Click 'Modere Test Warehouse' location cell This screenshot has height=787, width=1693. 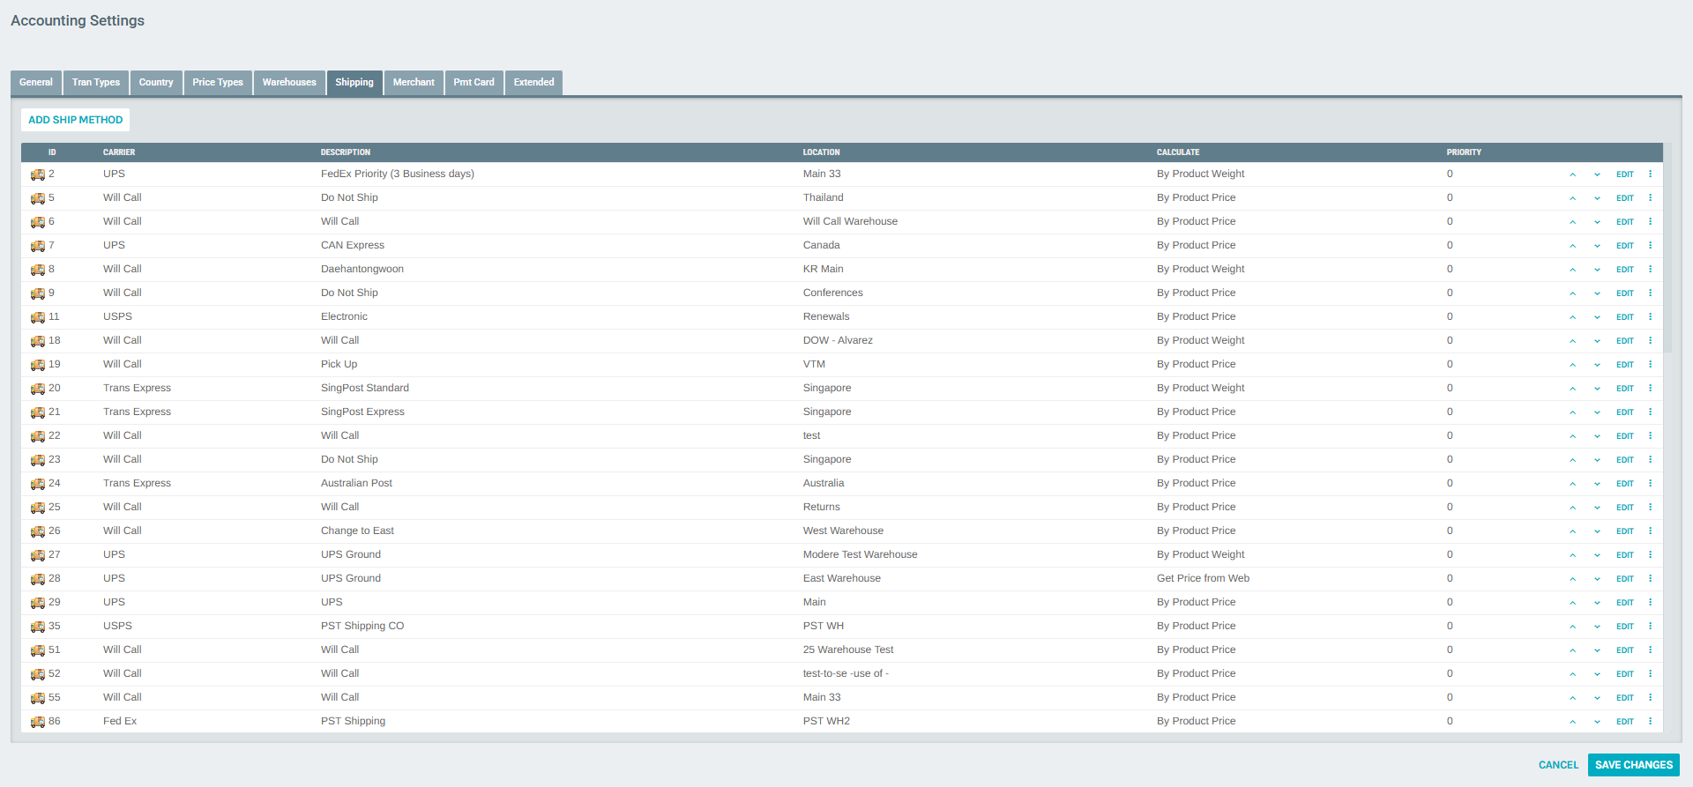[x=860, y=555]
